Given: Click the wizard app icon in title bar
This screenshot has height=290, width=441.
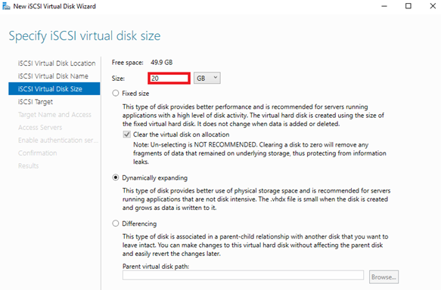Looking at the screenshot, I should (6, 6).
